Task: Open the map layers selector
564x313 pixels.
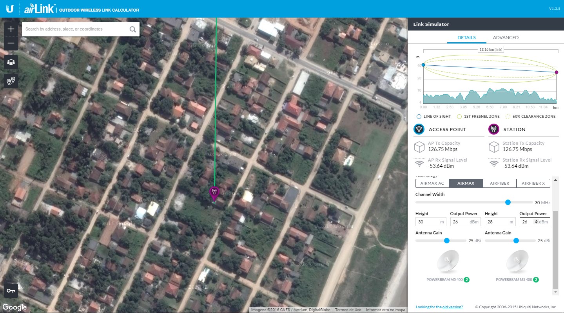Action: 11,62
